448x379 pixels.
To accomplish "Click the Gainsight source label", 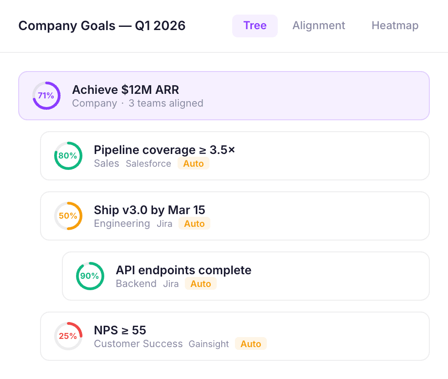I will (209, 344).
